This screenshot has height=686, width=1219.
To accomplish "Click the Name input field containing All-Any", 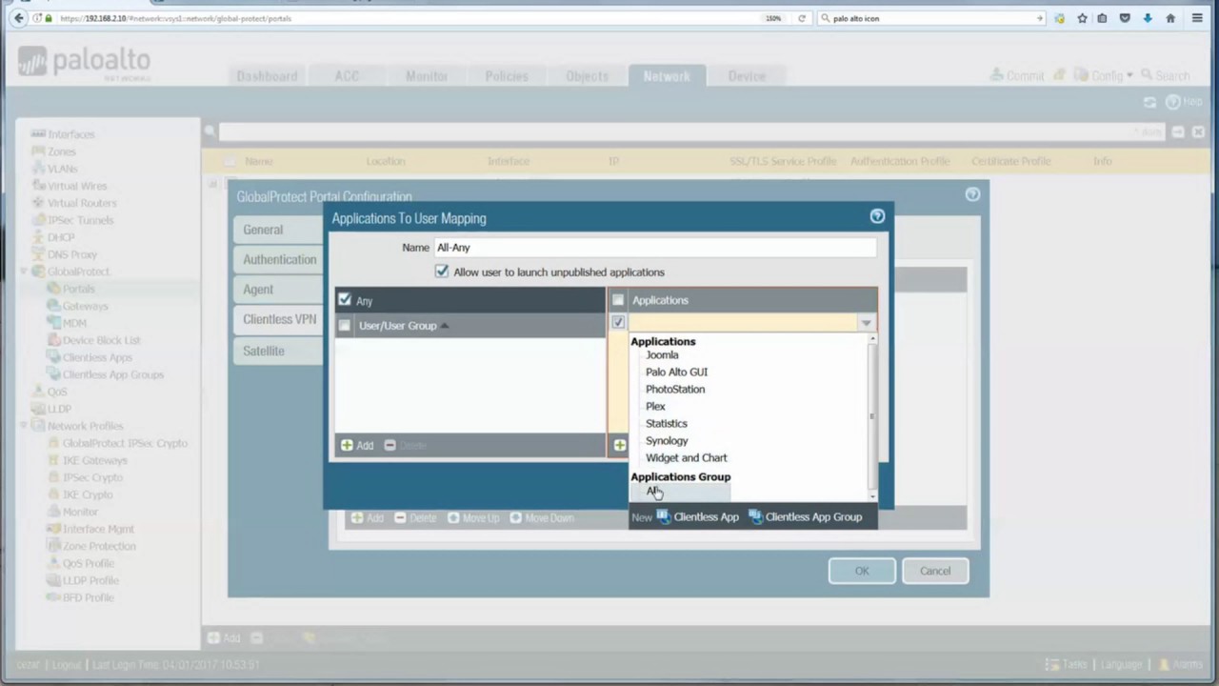I will 655,247.
